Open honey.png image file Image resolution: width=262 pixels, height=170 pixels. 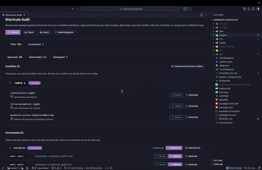point(224,88)
